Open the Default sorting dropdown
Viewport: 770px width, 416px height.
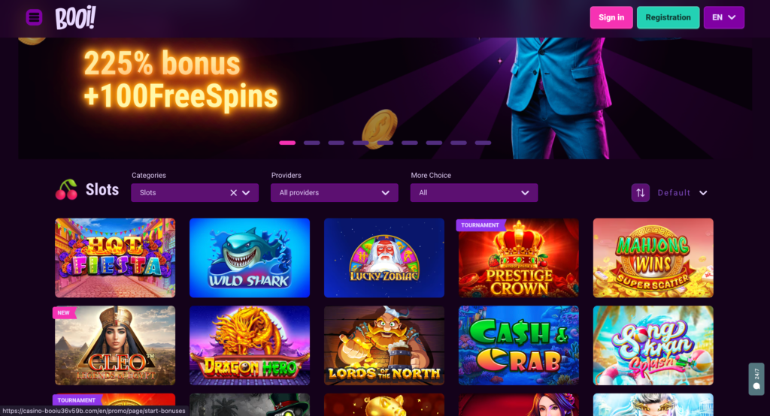[x=683, y=193]
